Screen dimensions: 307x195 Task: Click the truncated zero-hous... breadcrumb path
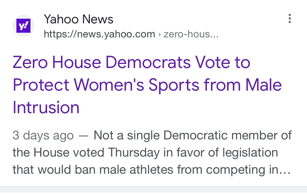click(191, 34)
